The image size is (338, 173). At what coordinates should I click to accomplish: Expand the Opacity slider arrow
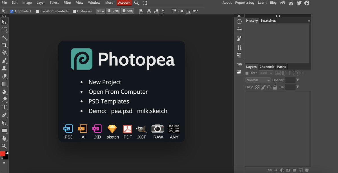point(297,80)
